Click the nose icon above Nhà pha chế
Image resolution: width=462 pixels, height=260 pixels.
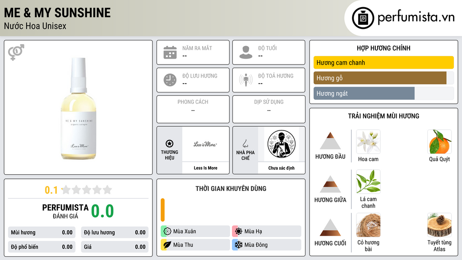(245, 144)
